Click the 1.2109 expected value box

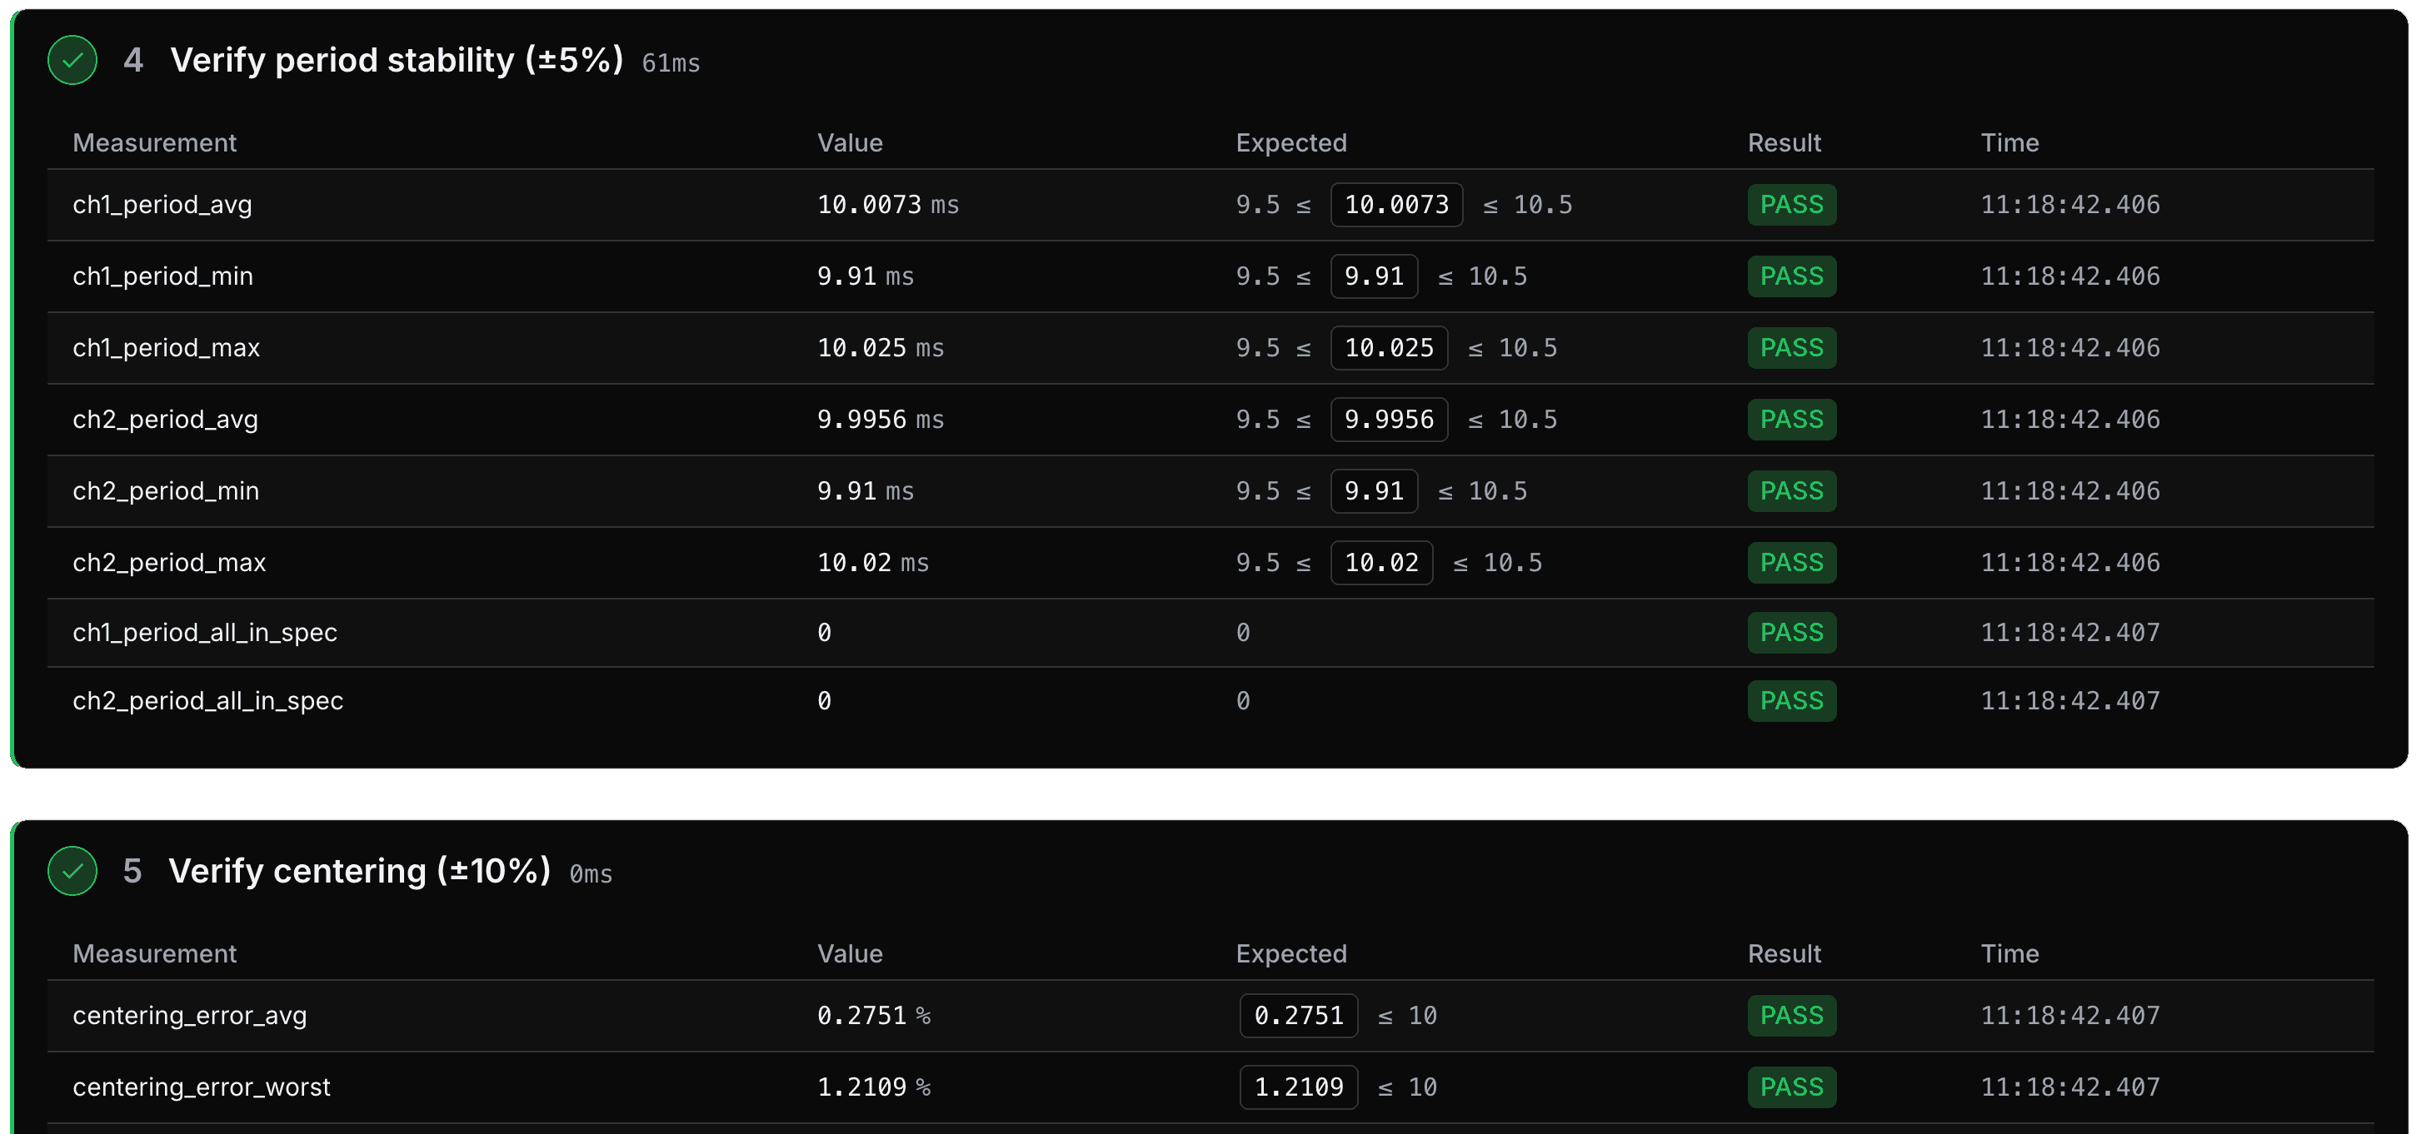(x=1299, y=1087)
